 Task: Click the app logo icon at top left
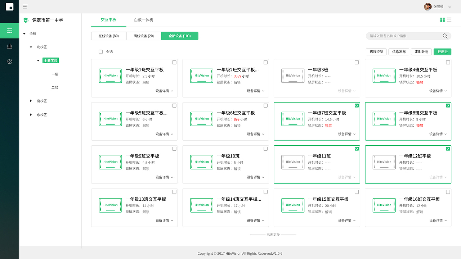(x=9, y=6)
